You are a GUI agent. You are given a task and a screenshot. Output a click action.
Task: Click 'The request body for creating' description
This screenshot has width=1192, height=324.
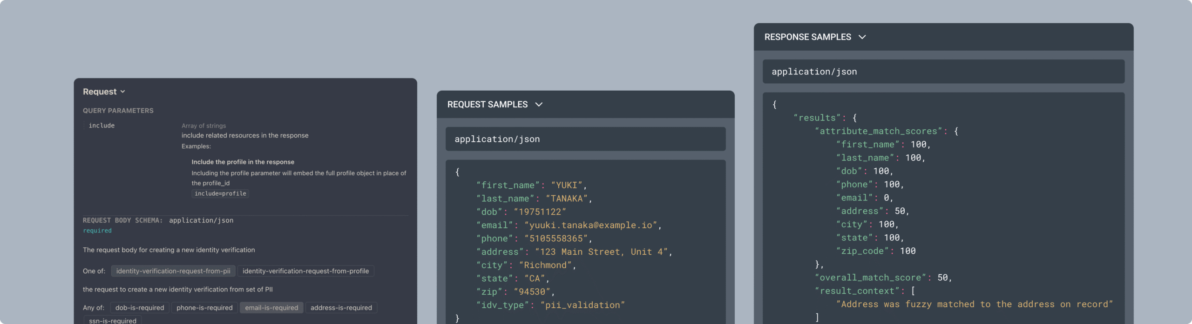point(169,250)
